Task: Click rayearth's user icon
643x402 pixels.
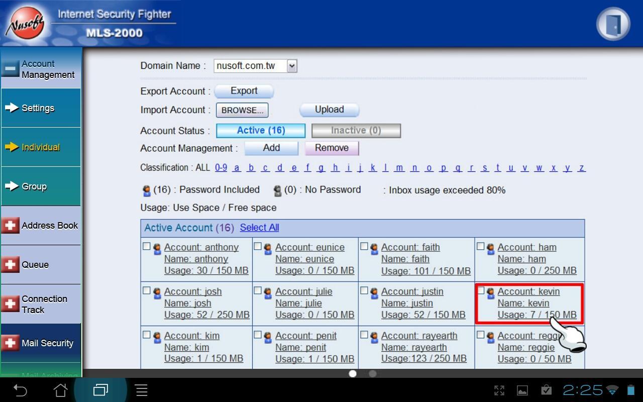Action: point(374,338)
